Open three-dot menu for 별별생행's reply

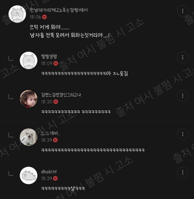point(182,57)
